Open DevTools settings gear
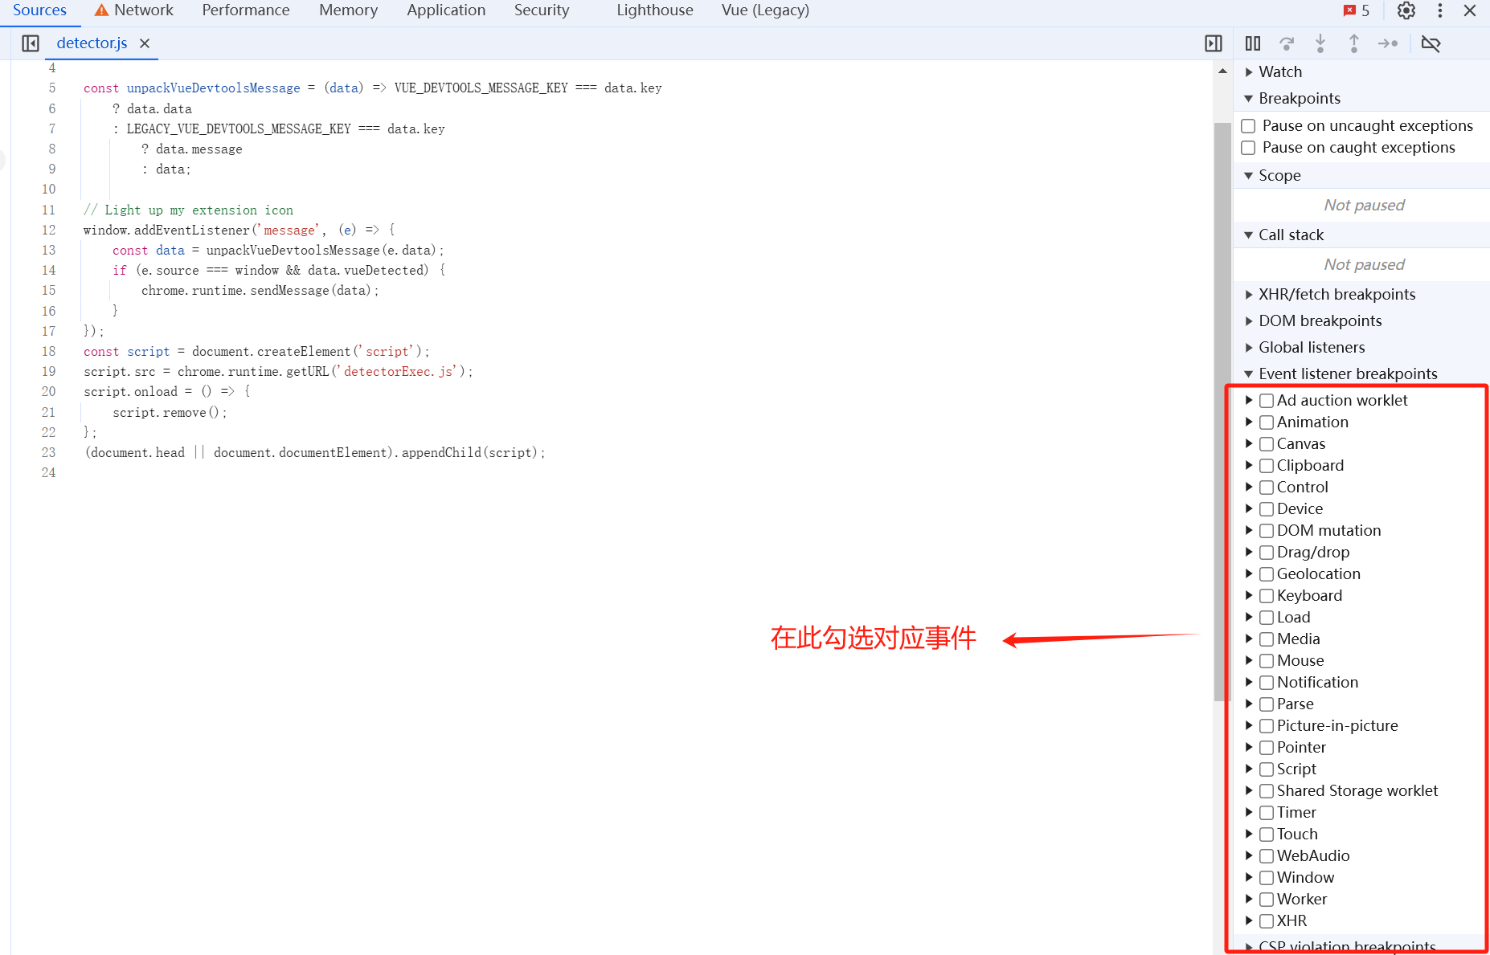This screenshot has width=1490, height=955. [1406, 10]
